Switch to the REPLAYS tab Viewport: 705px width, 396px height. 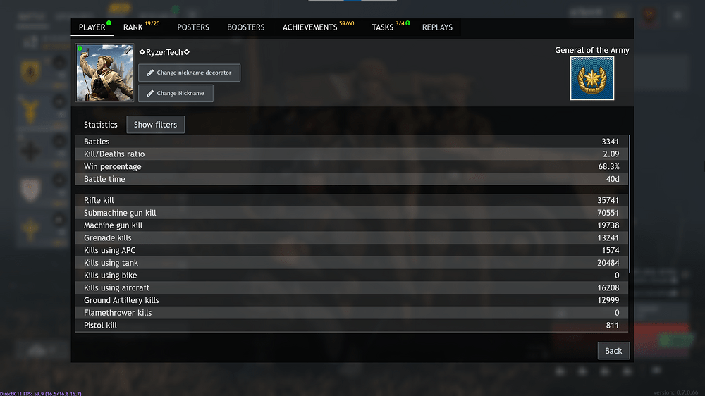[437, 27]
